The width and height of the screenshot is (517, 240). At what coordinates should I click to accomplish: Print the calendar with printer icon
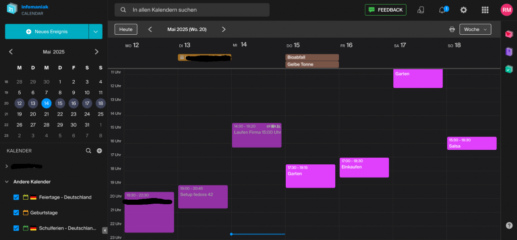452,29
